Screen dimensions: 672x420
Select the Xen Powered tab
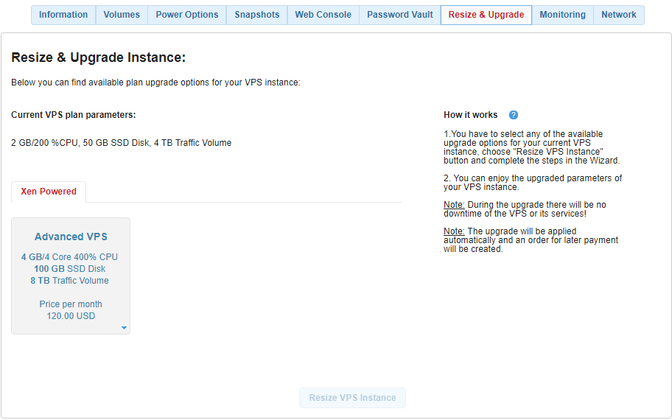(49, 192)
